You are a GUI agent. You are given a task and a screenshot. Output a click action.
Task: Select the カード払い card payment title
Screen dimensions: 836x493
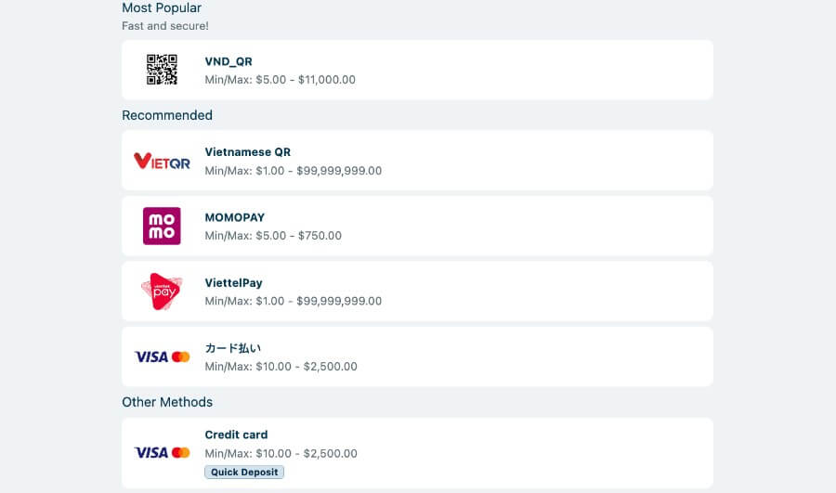pos(233,348)
